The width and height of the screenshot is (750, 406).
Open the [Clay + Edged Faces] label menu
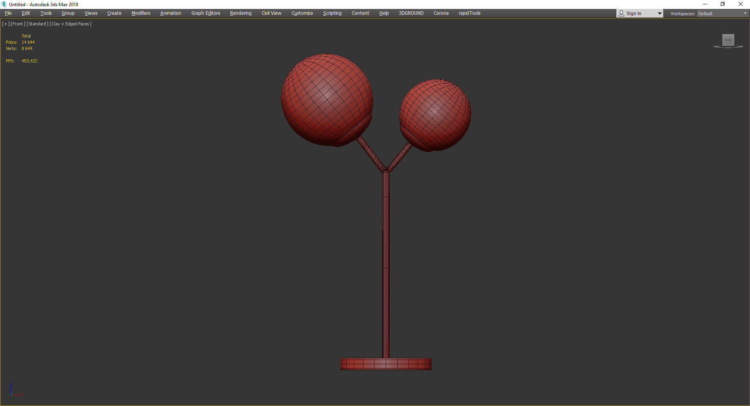71,24
